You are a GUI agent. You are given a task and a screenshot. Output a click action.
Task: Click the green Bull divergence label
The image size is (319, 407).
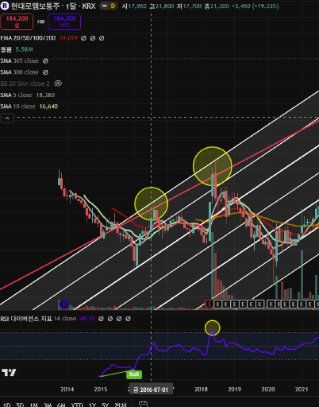pos(134,374)
